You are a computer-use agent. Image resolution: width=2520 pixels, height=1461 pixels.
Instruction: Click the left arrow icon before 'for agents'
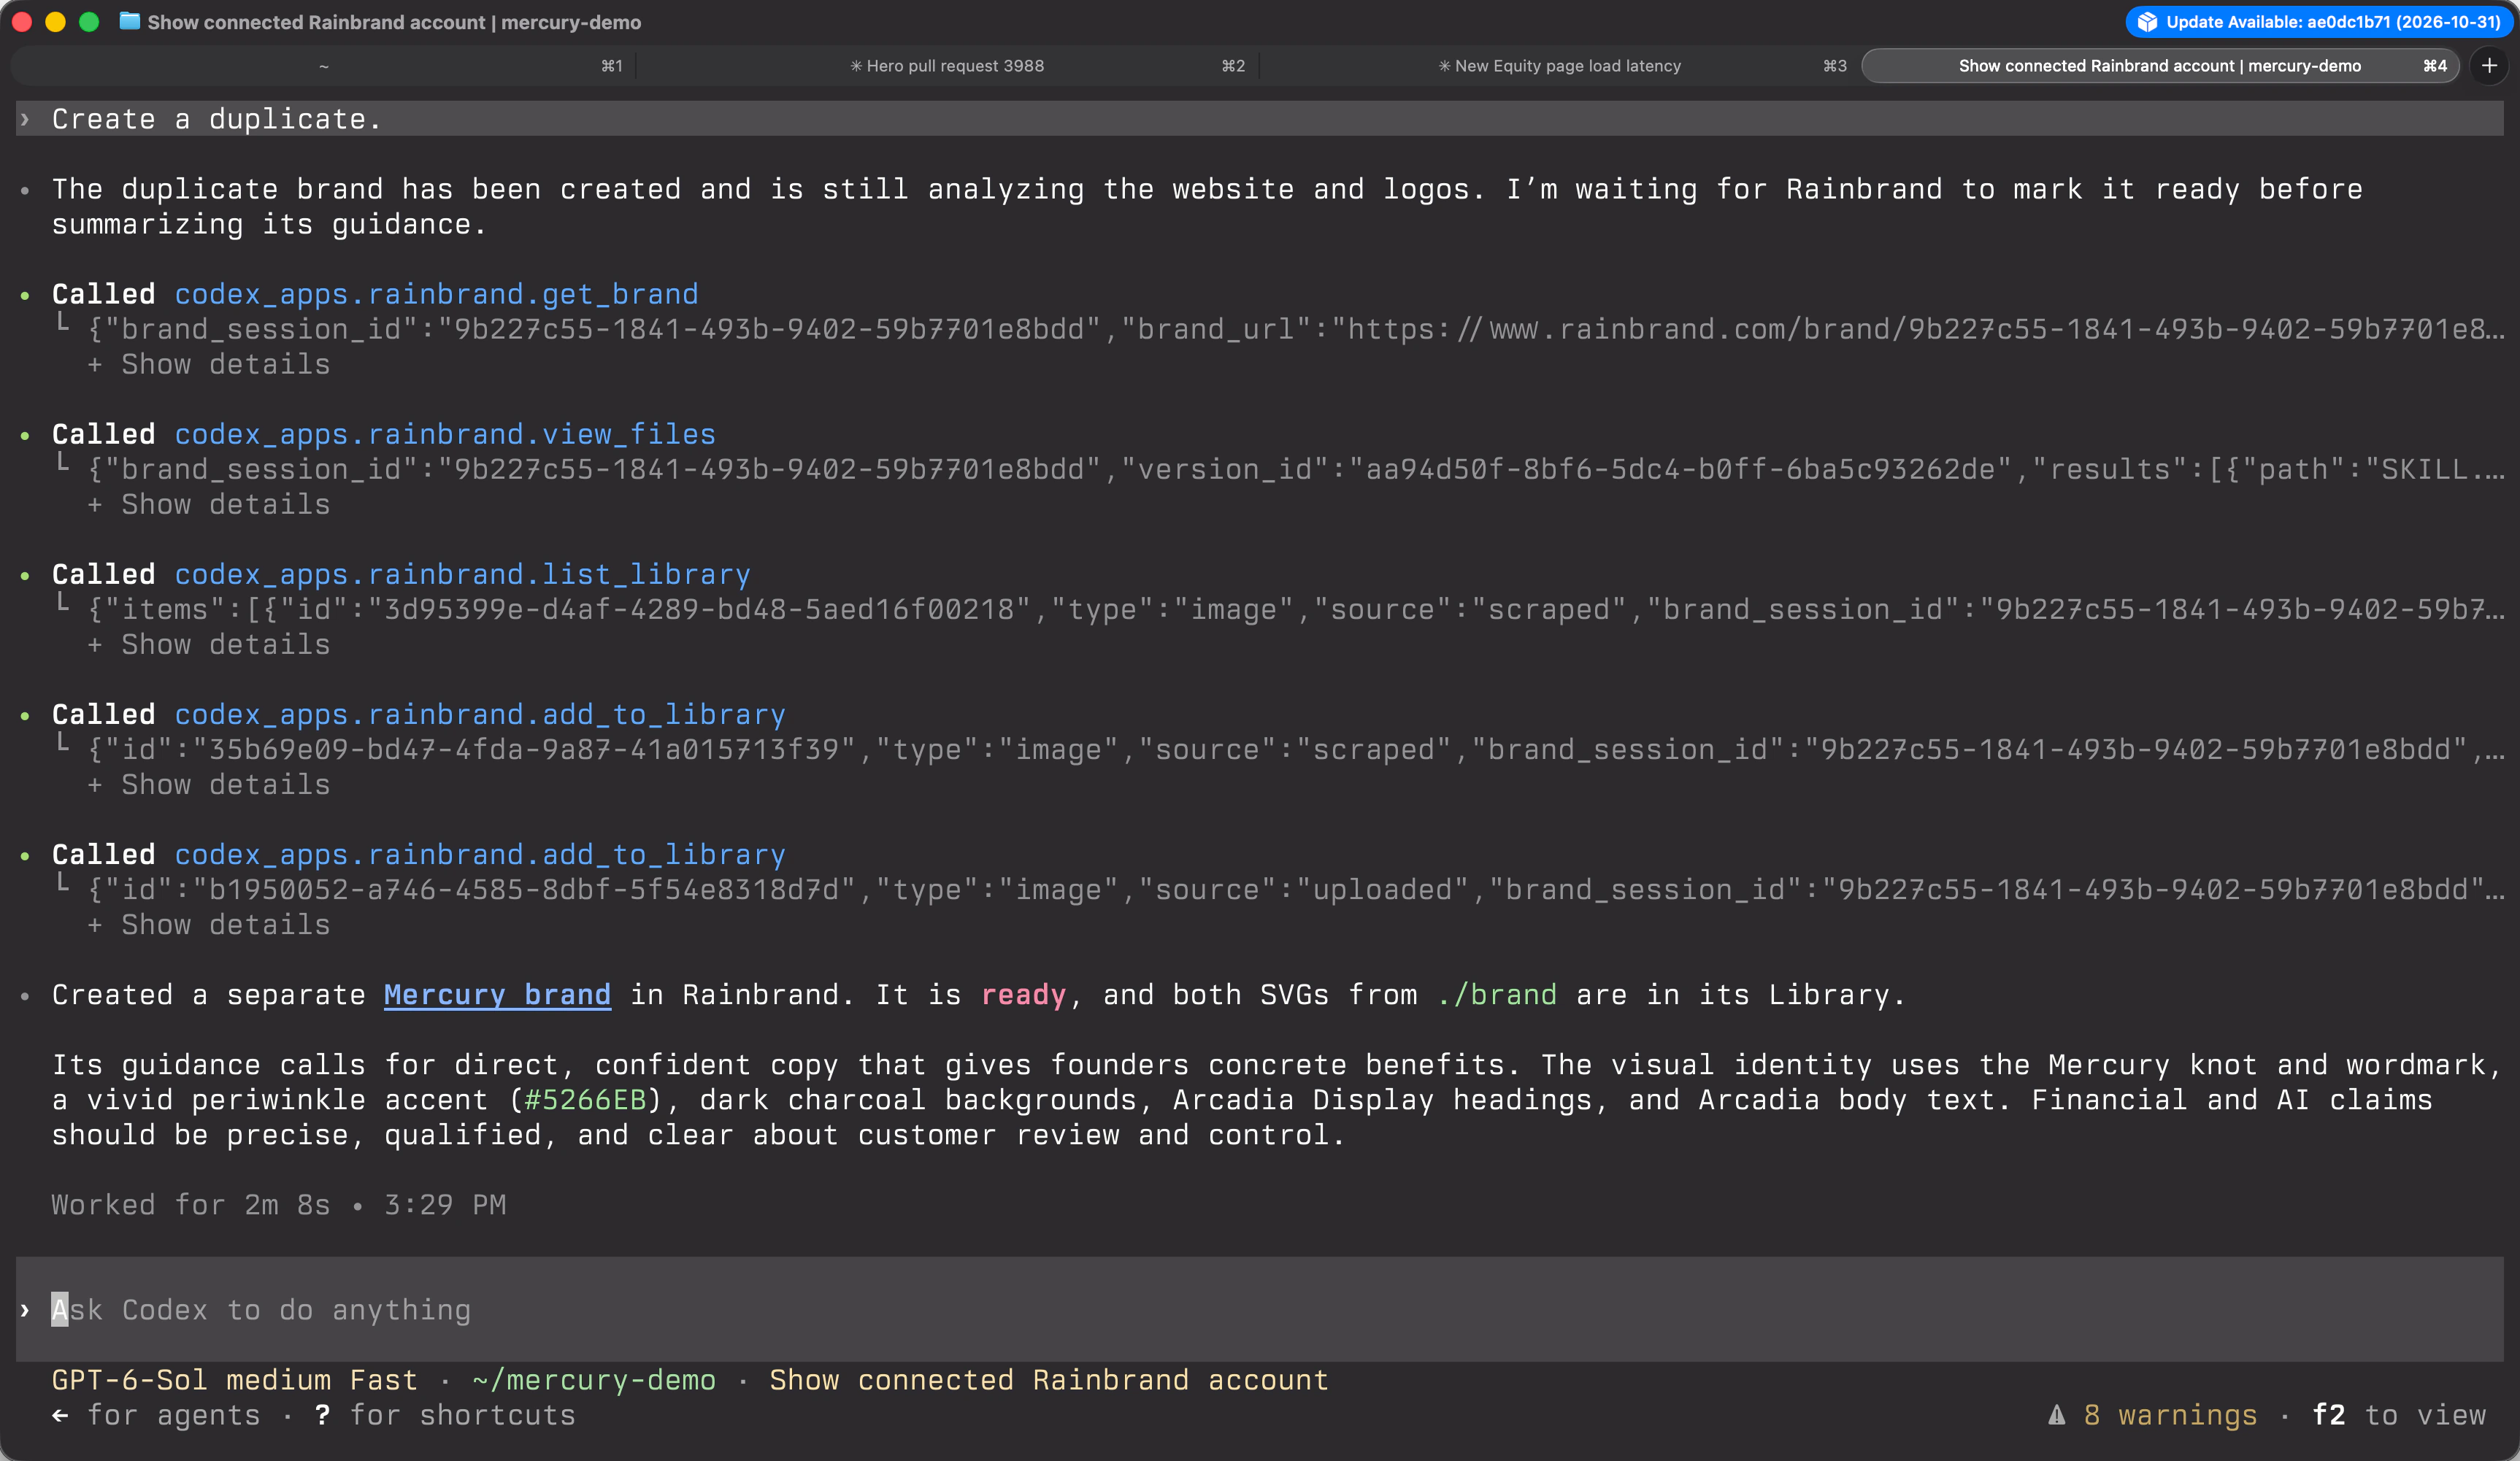pyautogui.click(x=61, y=1415)
